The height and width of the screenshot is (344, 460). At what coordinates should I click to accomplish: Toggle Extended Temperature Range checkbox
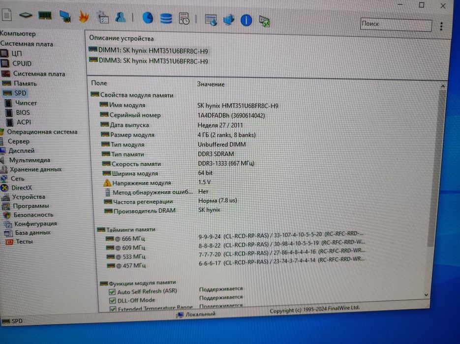pyautogui.click(x=113, y=309)
